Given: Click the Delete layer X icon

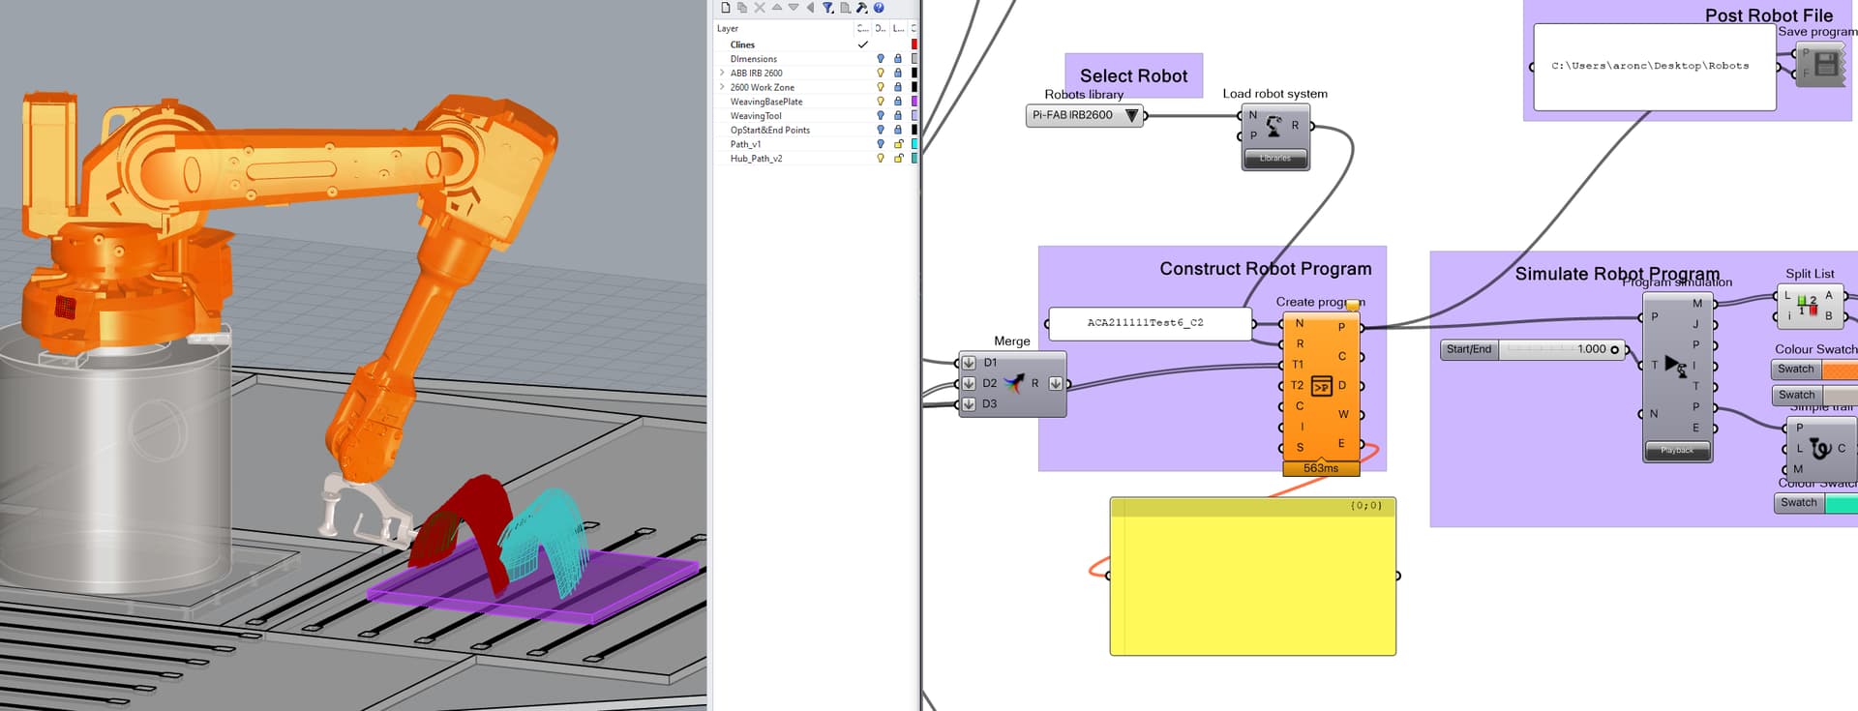Looking at the screenshot, I should click(x=760, y=8).
